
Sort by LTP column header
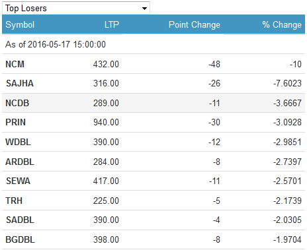[x=112, y=24]
